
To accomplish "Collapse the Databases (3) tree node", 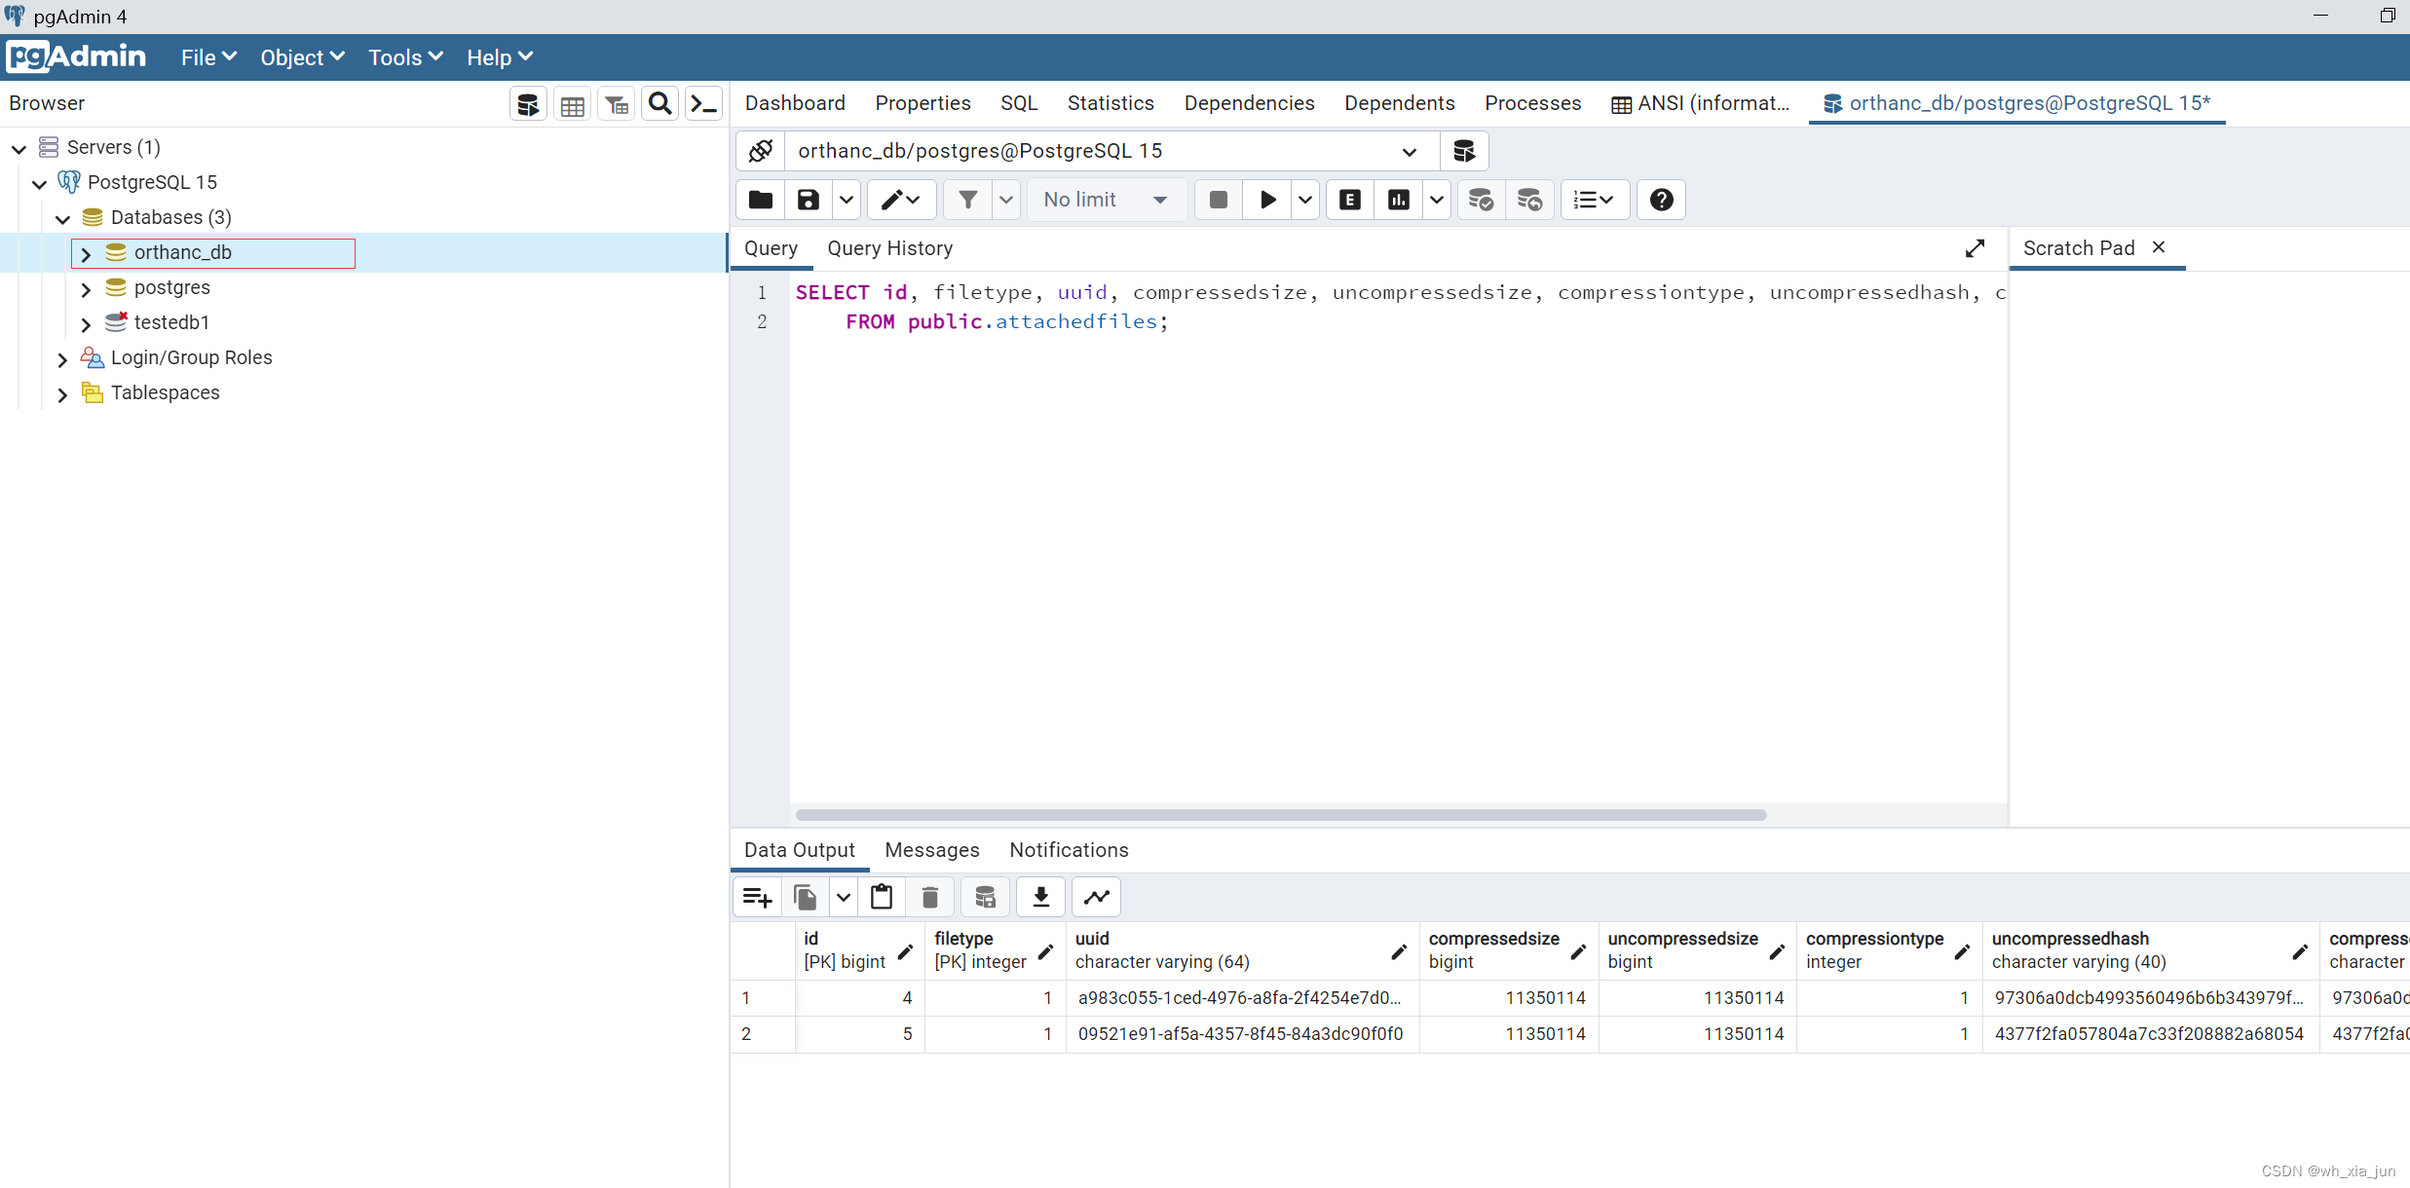I will point(62,218).
